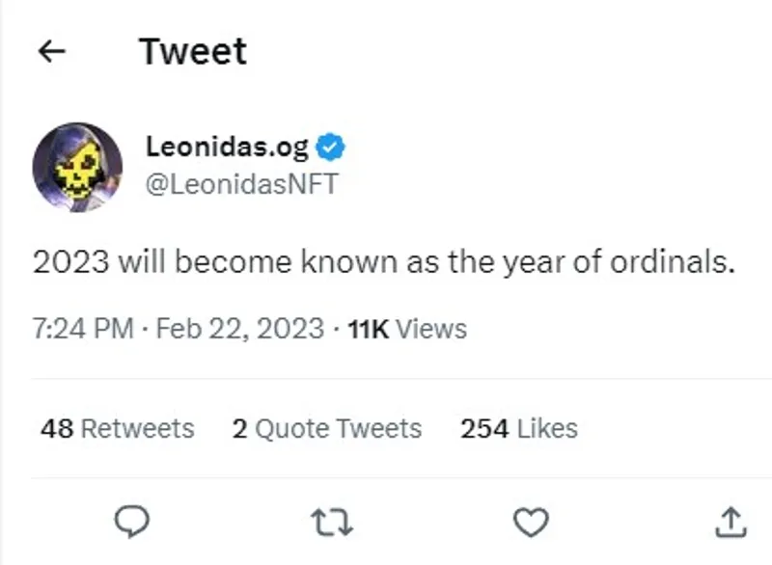Click the 7:24 PM timestamp
Screen dimensions: 772x565
83,329
